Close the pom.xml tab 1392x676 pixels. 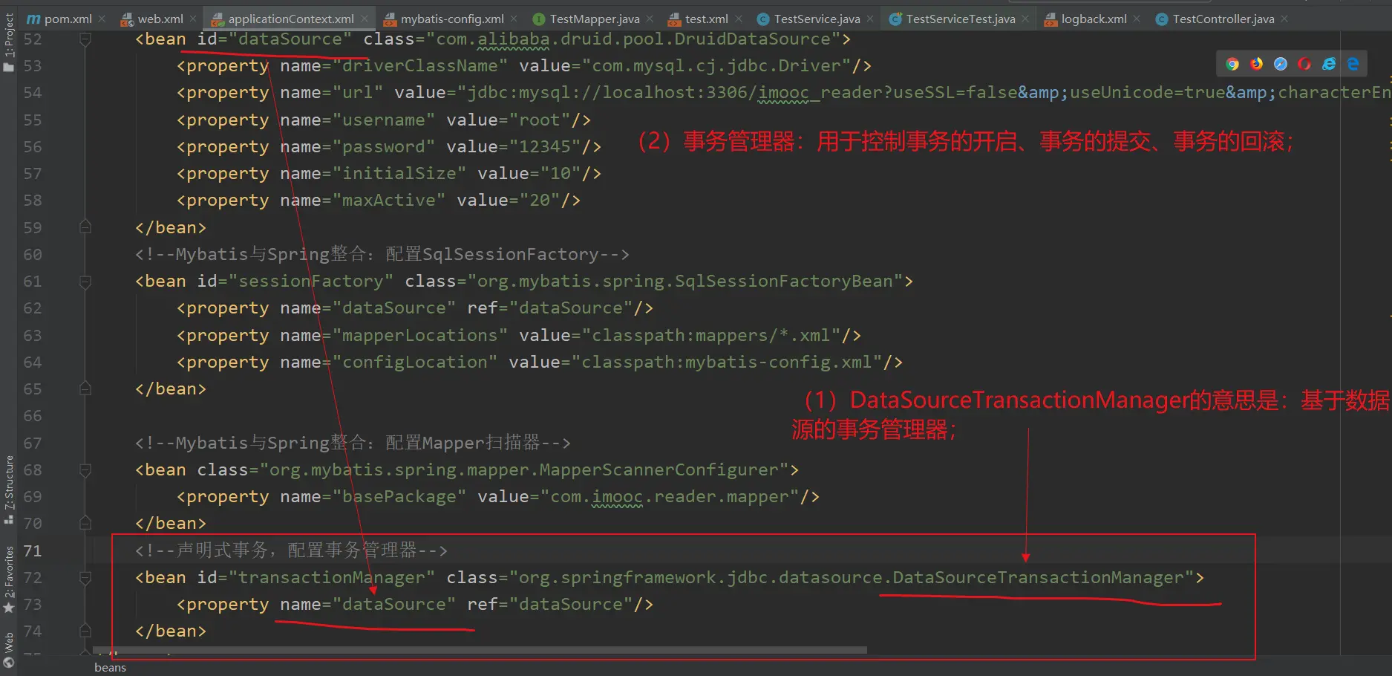pyautogui.click(x=102, y=19)
